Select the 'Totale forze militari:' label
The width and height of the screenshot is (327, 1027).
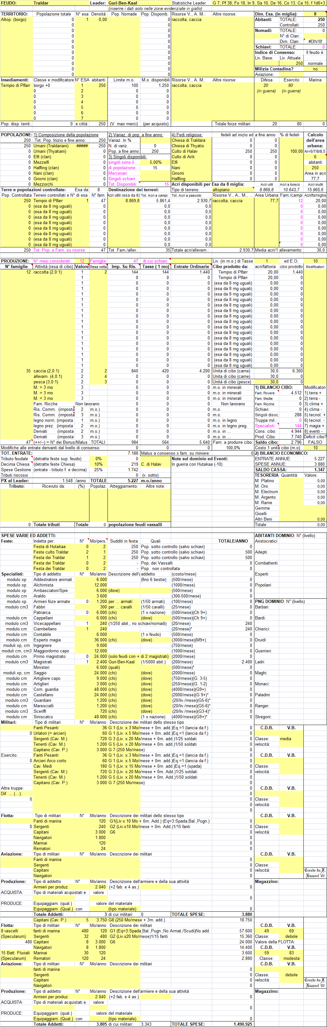pyautogui.click(x=233, y=124)
